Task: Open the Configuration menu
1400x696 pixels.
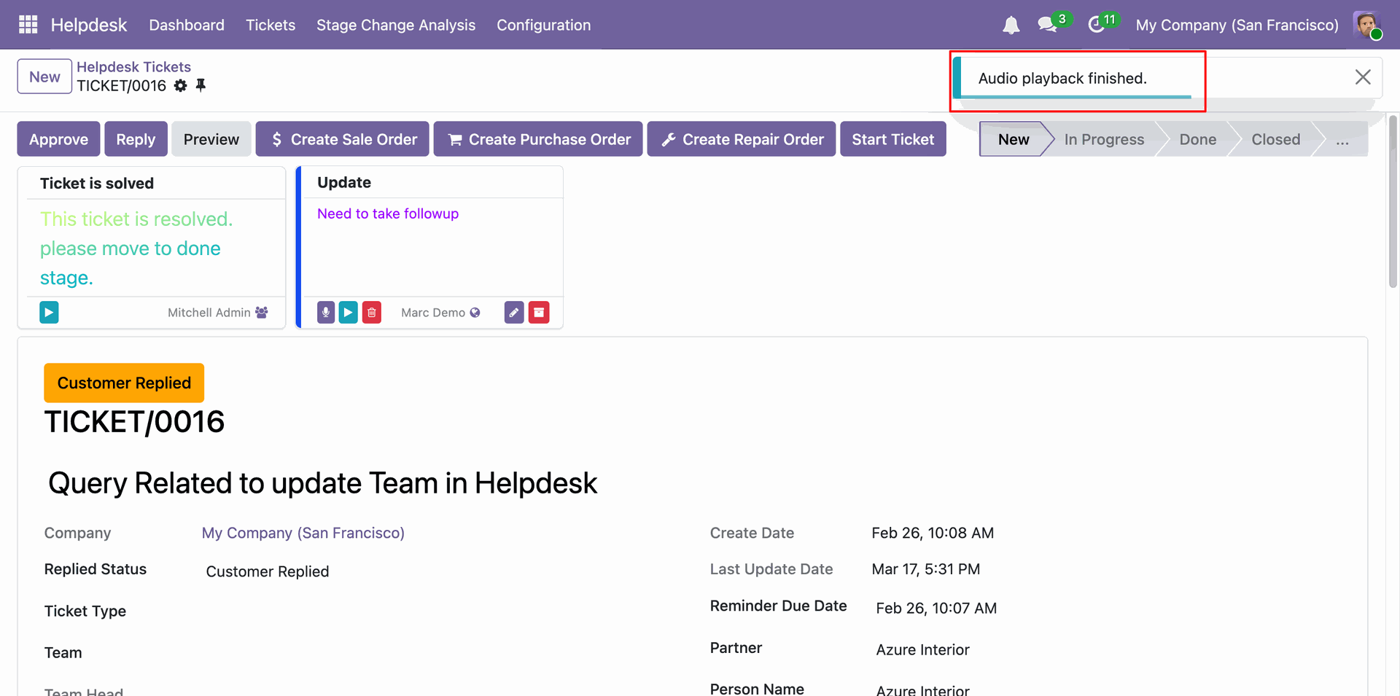Action: 543,25
